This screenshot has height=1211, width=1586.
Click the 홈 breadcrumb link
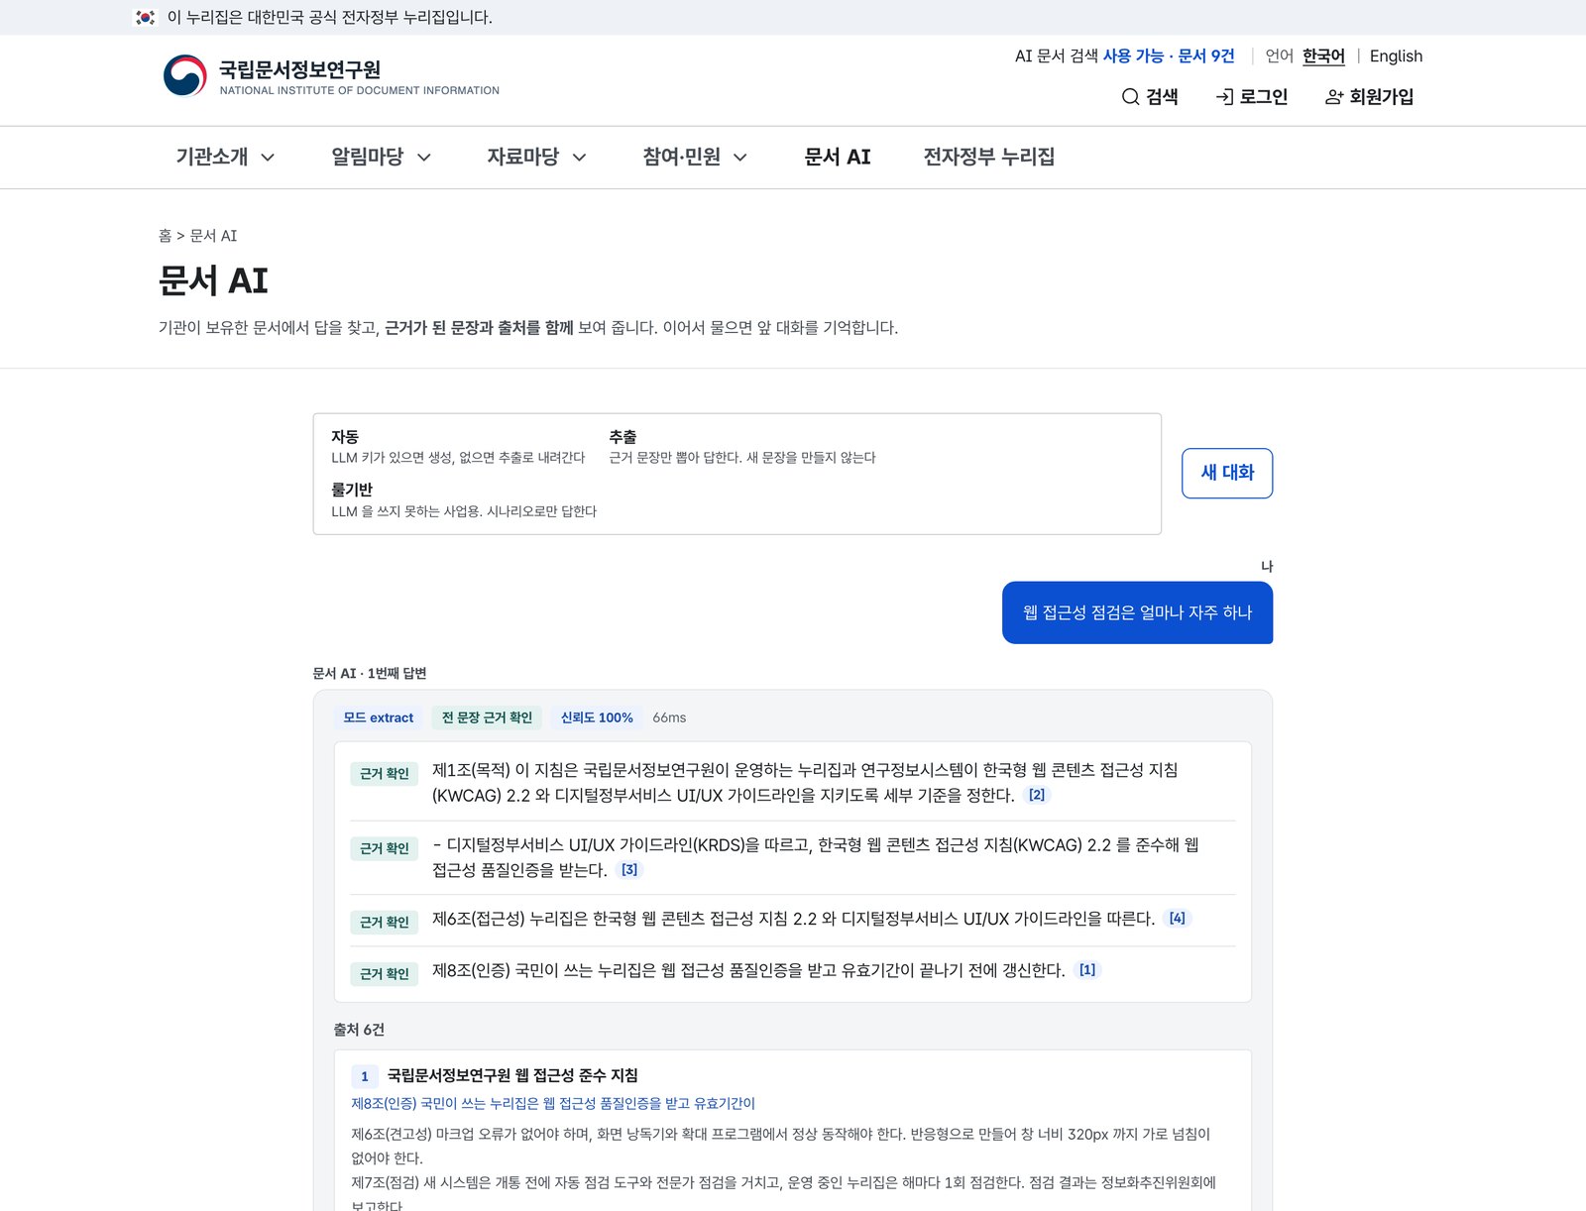[x=165, y=236]
